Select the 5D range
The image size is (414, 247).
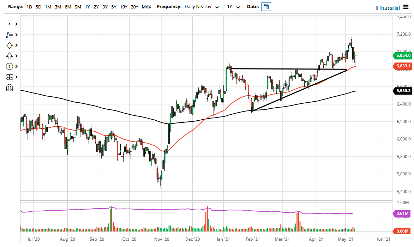click(38, 6)
